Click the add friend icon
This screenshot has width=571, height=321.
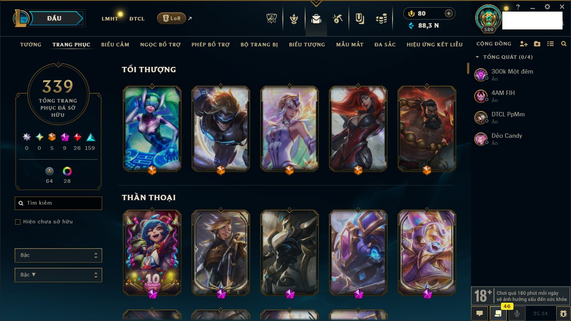coord(524,44)
